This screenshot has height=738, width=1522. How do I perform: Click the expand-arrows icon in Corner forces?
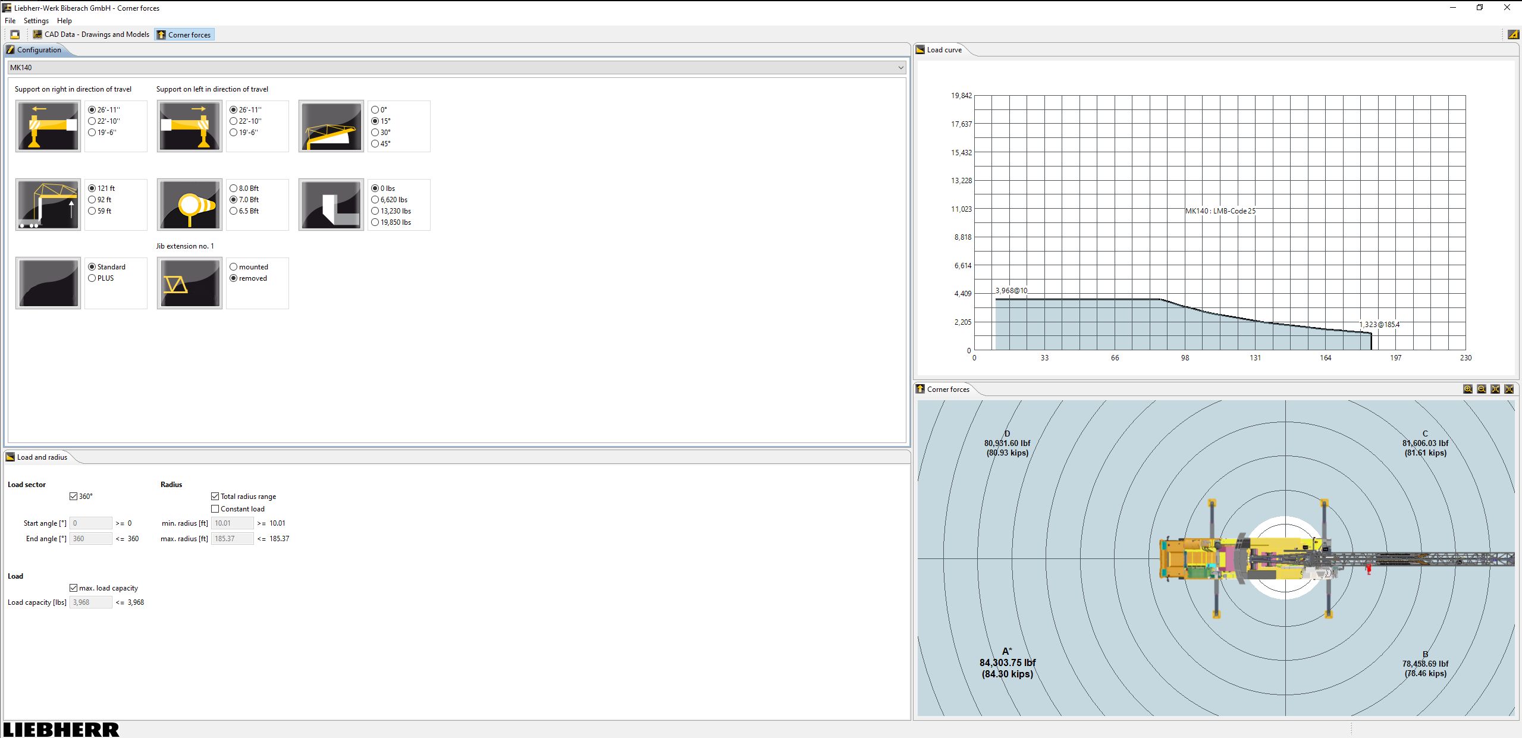point(1495,389)
